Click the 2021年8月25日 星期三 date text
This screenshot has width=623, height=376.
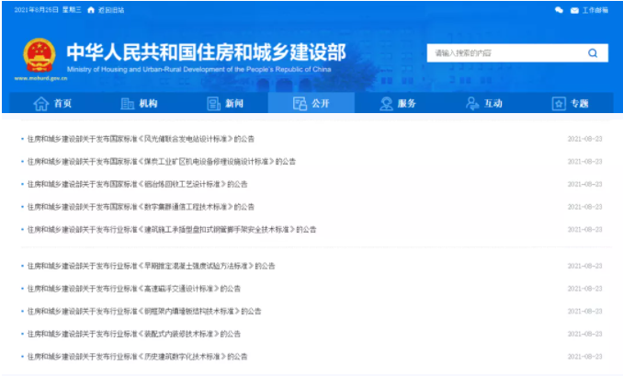click(48, 10)
